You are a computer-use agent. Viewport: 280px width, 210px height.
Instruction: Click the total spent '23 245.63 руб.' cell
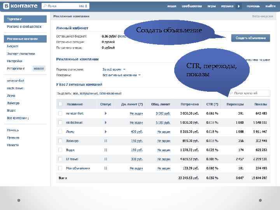(x=188, y=178)
